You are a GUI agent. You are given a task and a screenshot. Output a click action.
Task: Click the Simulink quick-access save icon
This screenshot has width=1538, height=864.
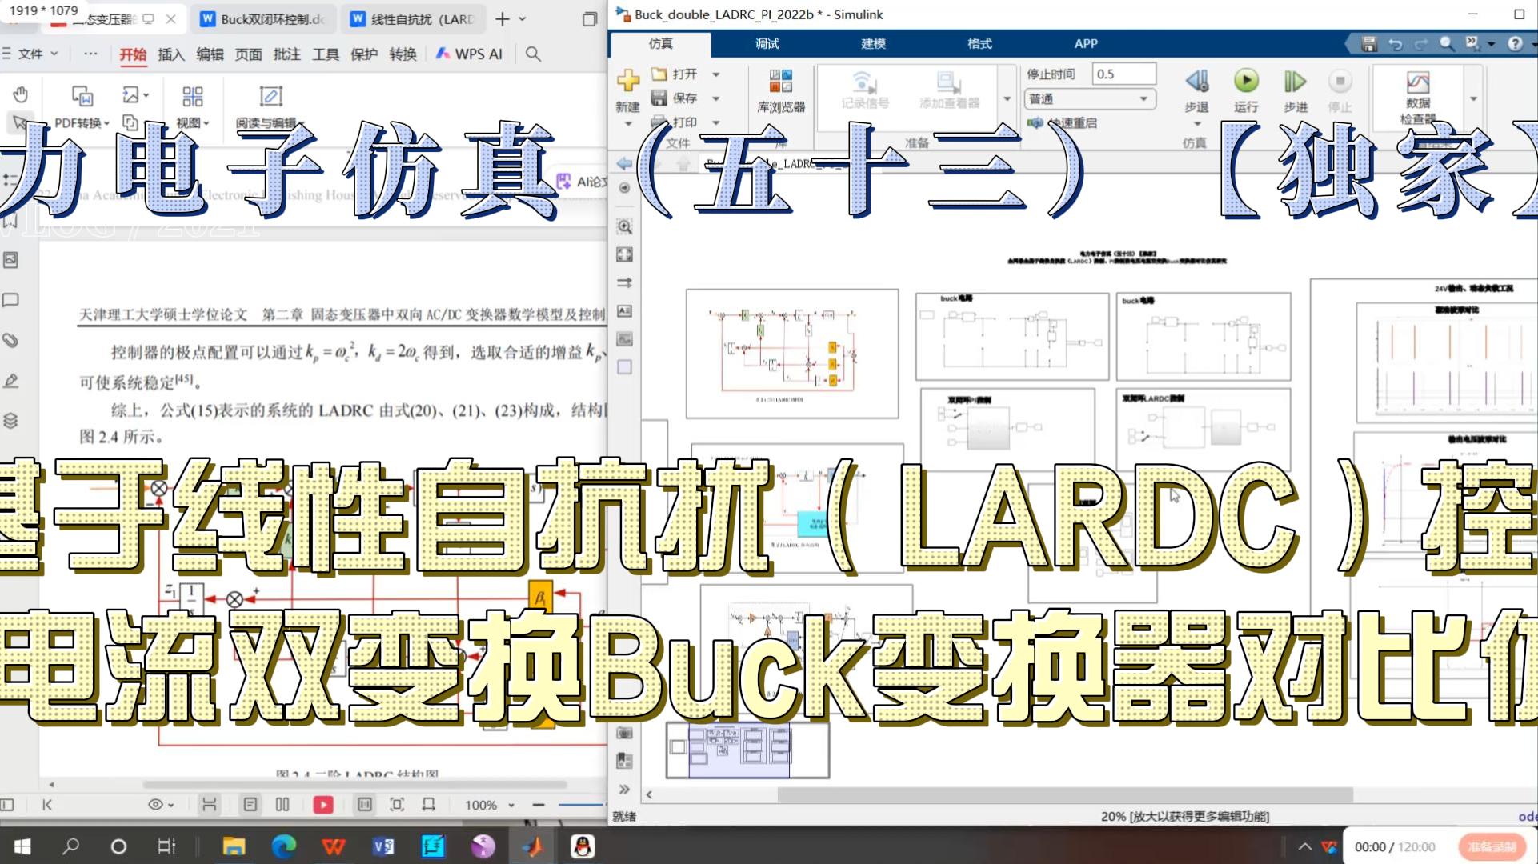1368,44
